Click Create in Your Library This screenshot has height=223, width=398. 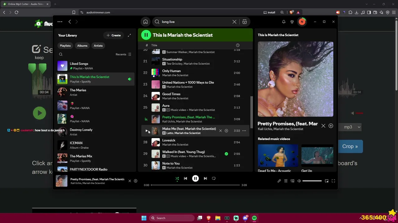[x=113, y=35]
